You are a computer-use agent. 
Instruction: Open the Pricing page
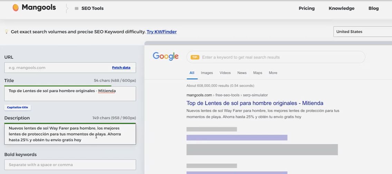[x=306, y=8]
